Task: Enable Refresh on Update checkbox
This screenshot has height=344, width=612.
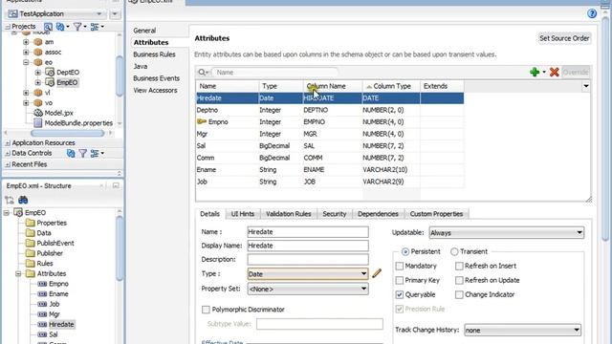Action: click(x=459, y=280)
